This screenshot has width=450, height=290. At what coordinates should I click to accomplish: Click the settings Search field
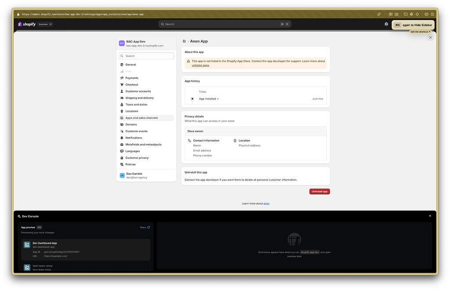(146, 56)
